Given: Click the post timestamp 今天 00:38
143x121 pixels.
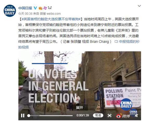Looking at the screenshot, I should tap(25, 14).
